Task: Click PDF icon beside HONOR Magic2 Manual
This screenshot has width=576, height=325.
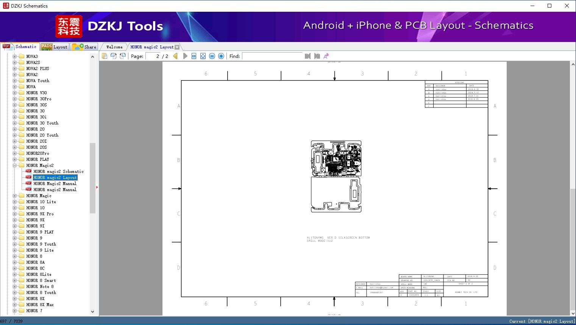Action: [28, 183]
